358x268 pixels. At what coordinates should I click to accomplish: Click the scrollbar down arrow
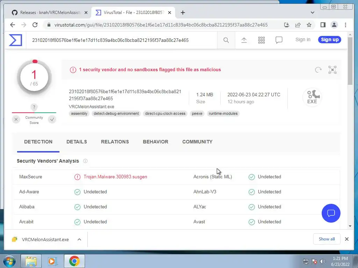[350, 226]
